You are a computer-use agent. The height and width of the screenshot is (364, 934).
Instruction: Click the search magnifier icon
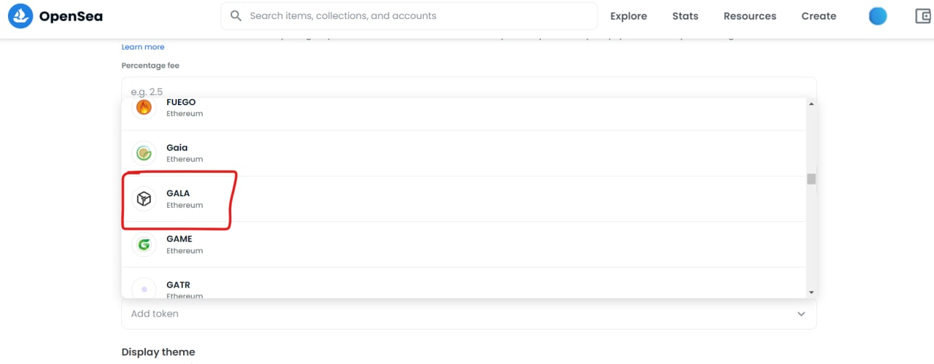click(236, 15)
